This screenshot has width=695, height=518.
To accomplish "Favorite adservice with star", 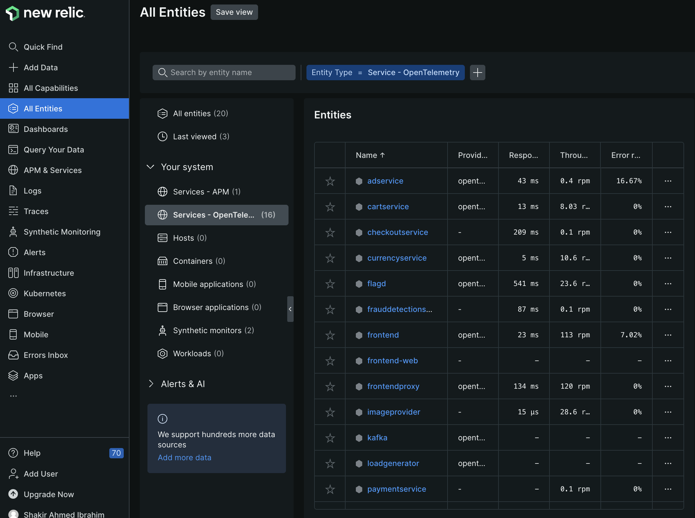I will 330,181.
